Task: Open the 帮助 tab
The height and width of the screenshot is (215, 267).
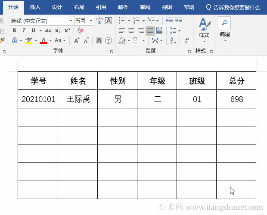Action: [x=189, y=7]
